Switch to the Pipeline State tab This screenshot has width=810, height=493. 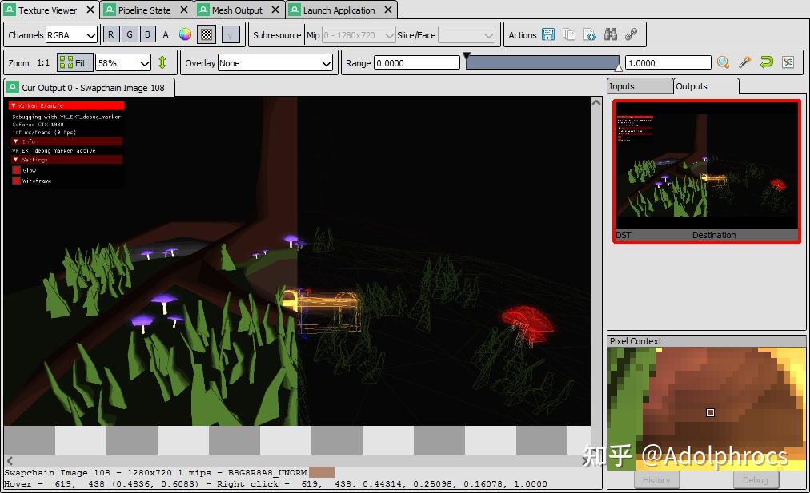tap(144, 10)
